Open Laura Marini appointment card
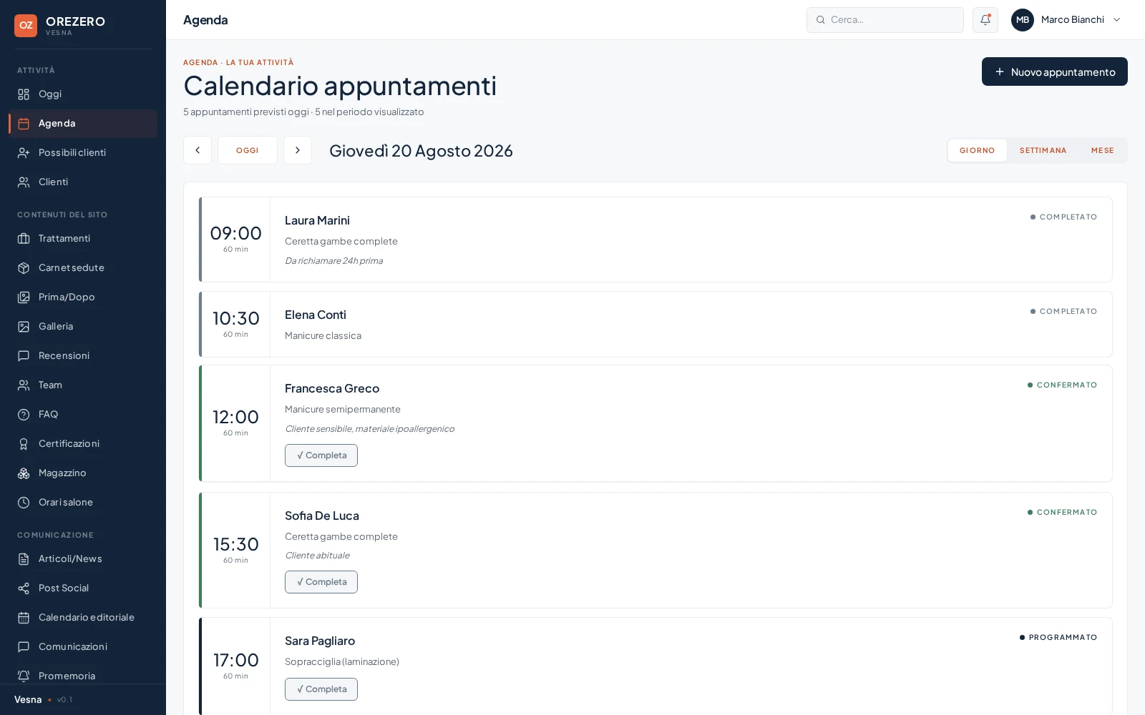Viewport: 1145px width, 715px height. pyautogui.click(x=656, y=240)
